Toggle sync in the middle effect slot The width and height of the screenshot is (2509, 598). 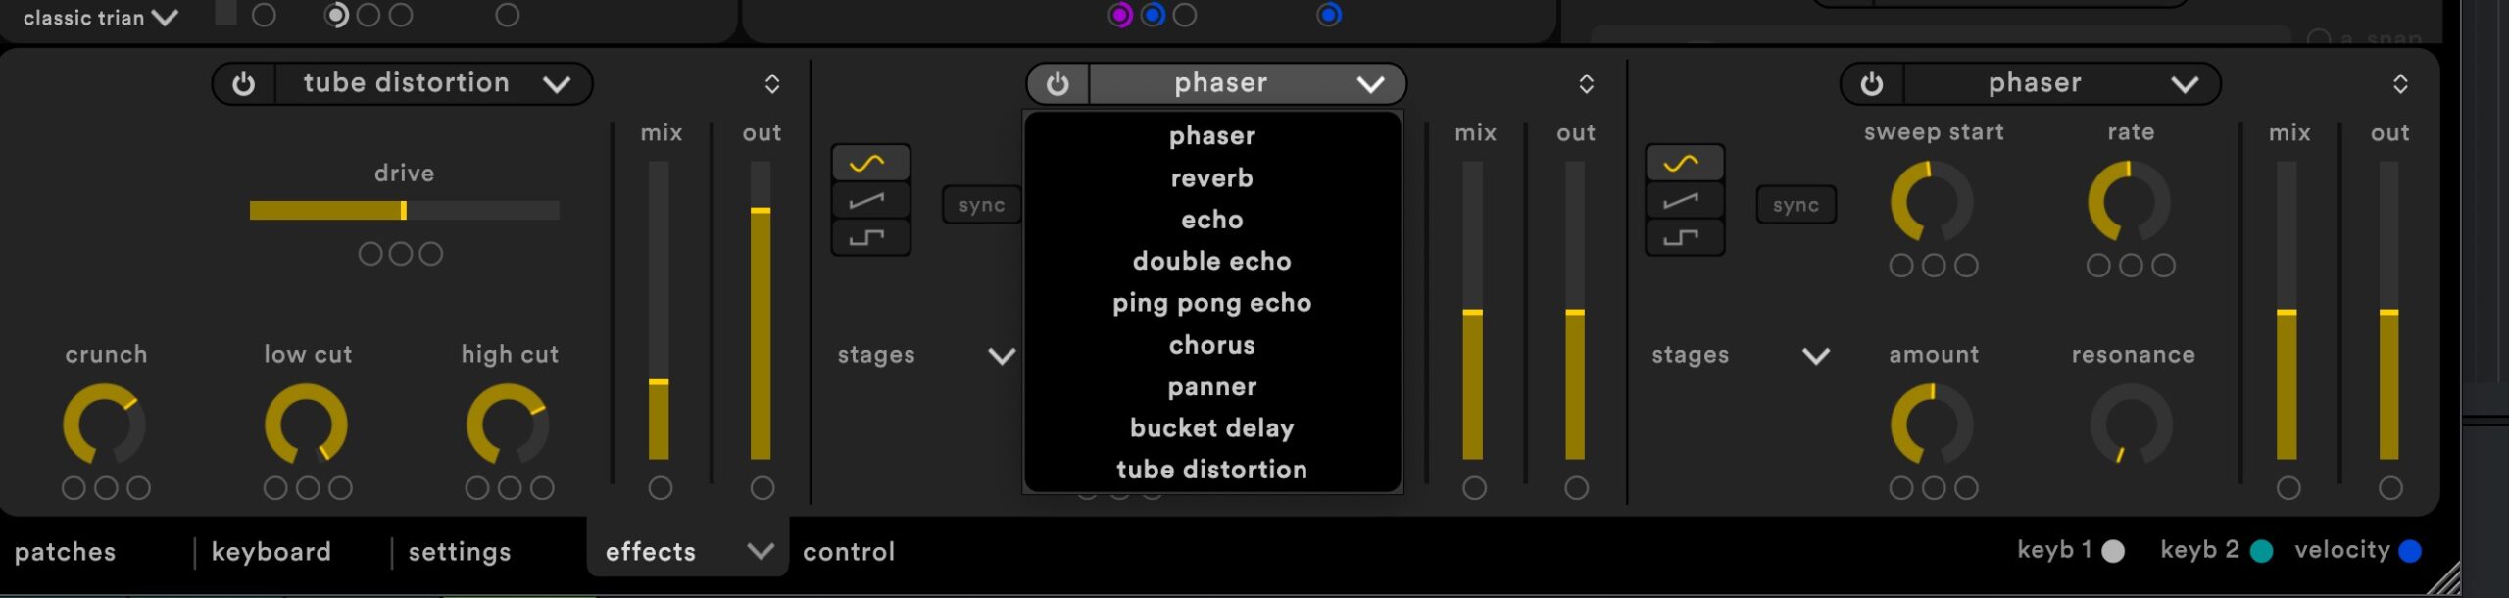click(981, 205)
